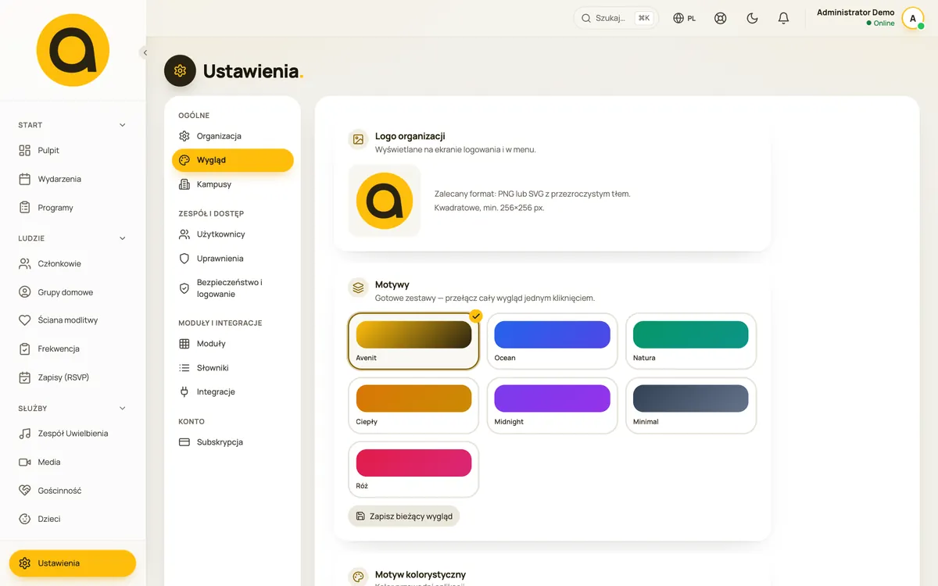
Task: Open notifications bell
Action: click(784, 18)
